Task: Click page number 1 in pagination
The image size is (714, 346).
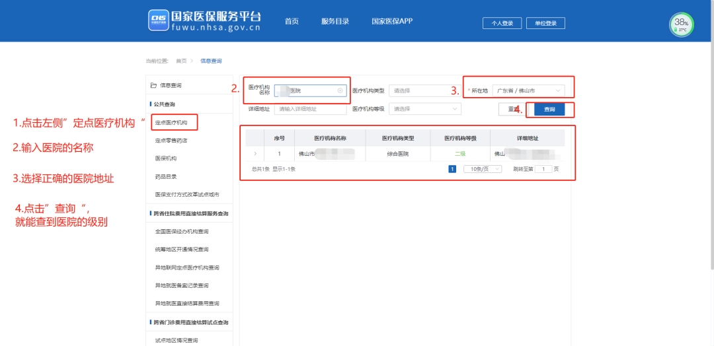Action: [x=452, y=169]
